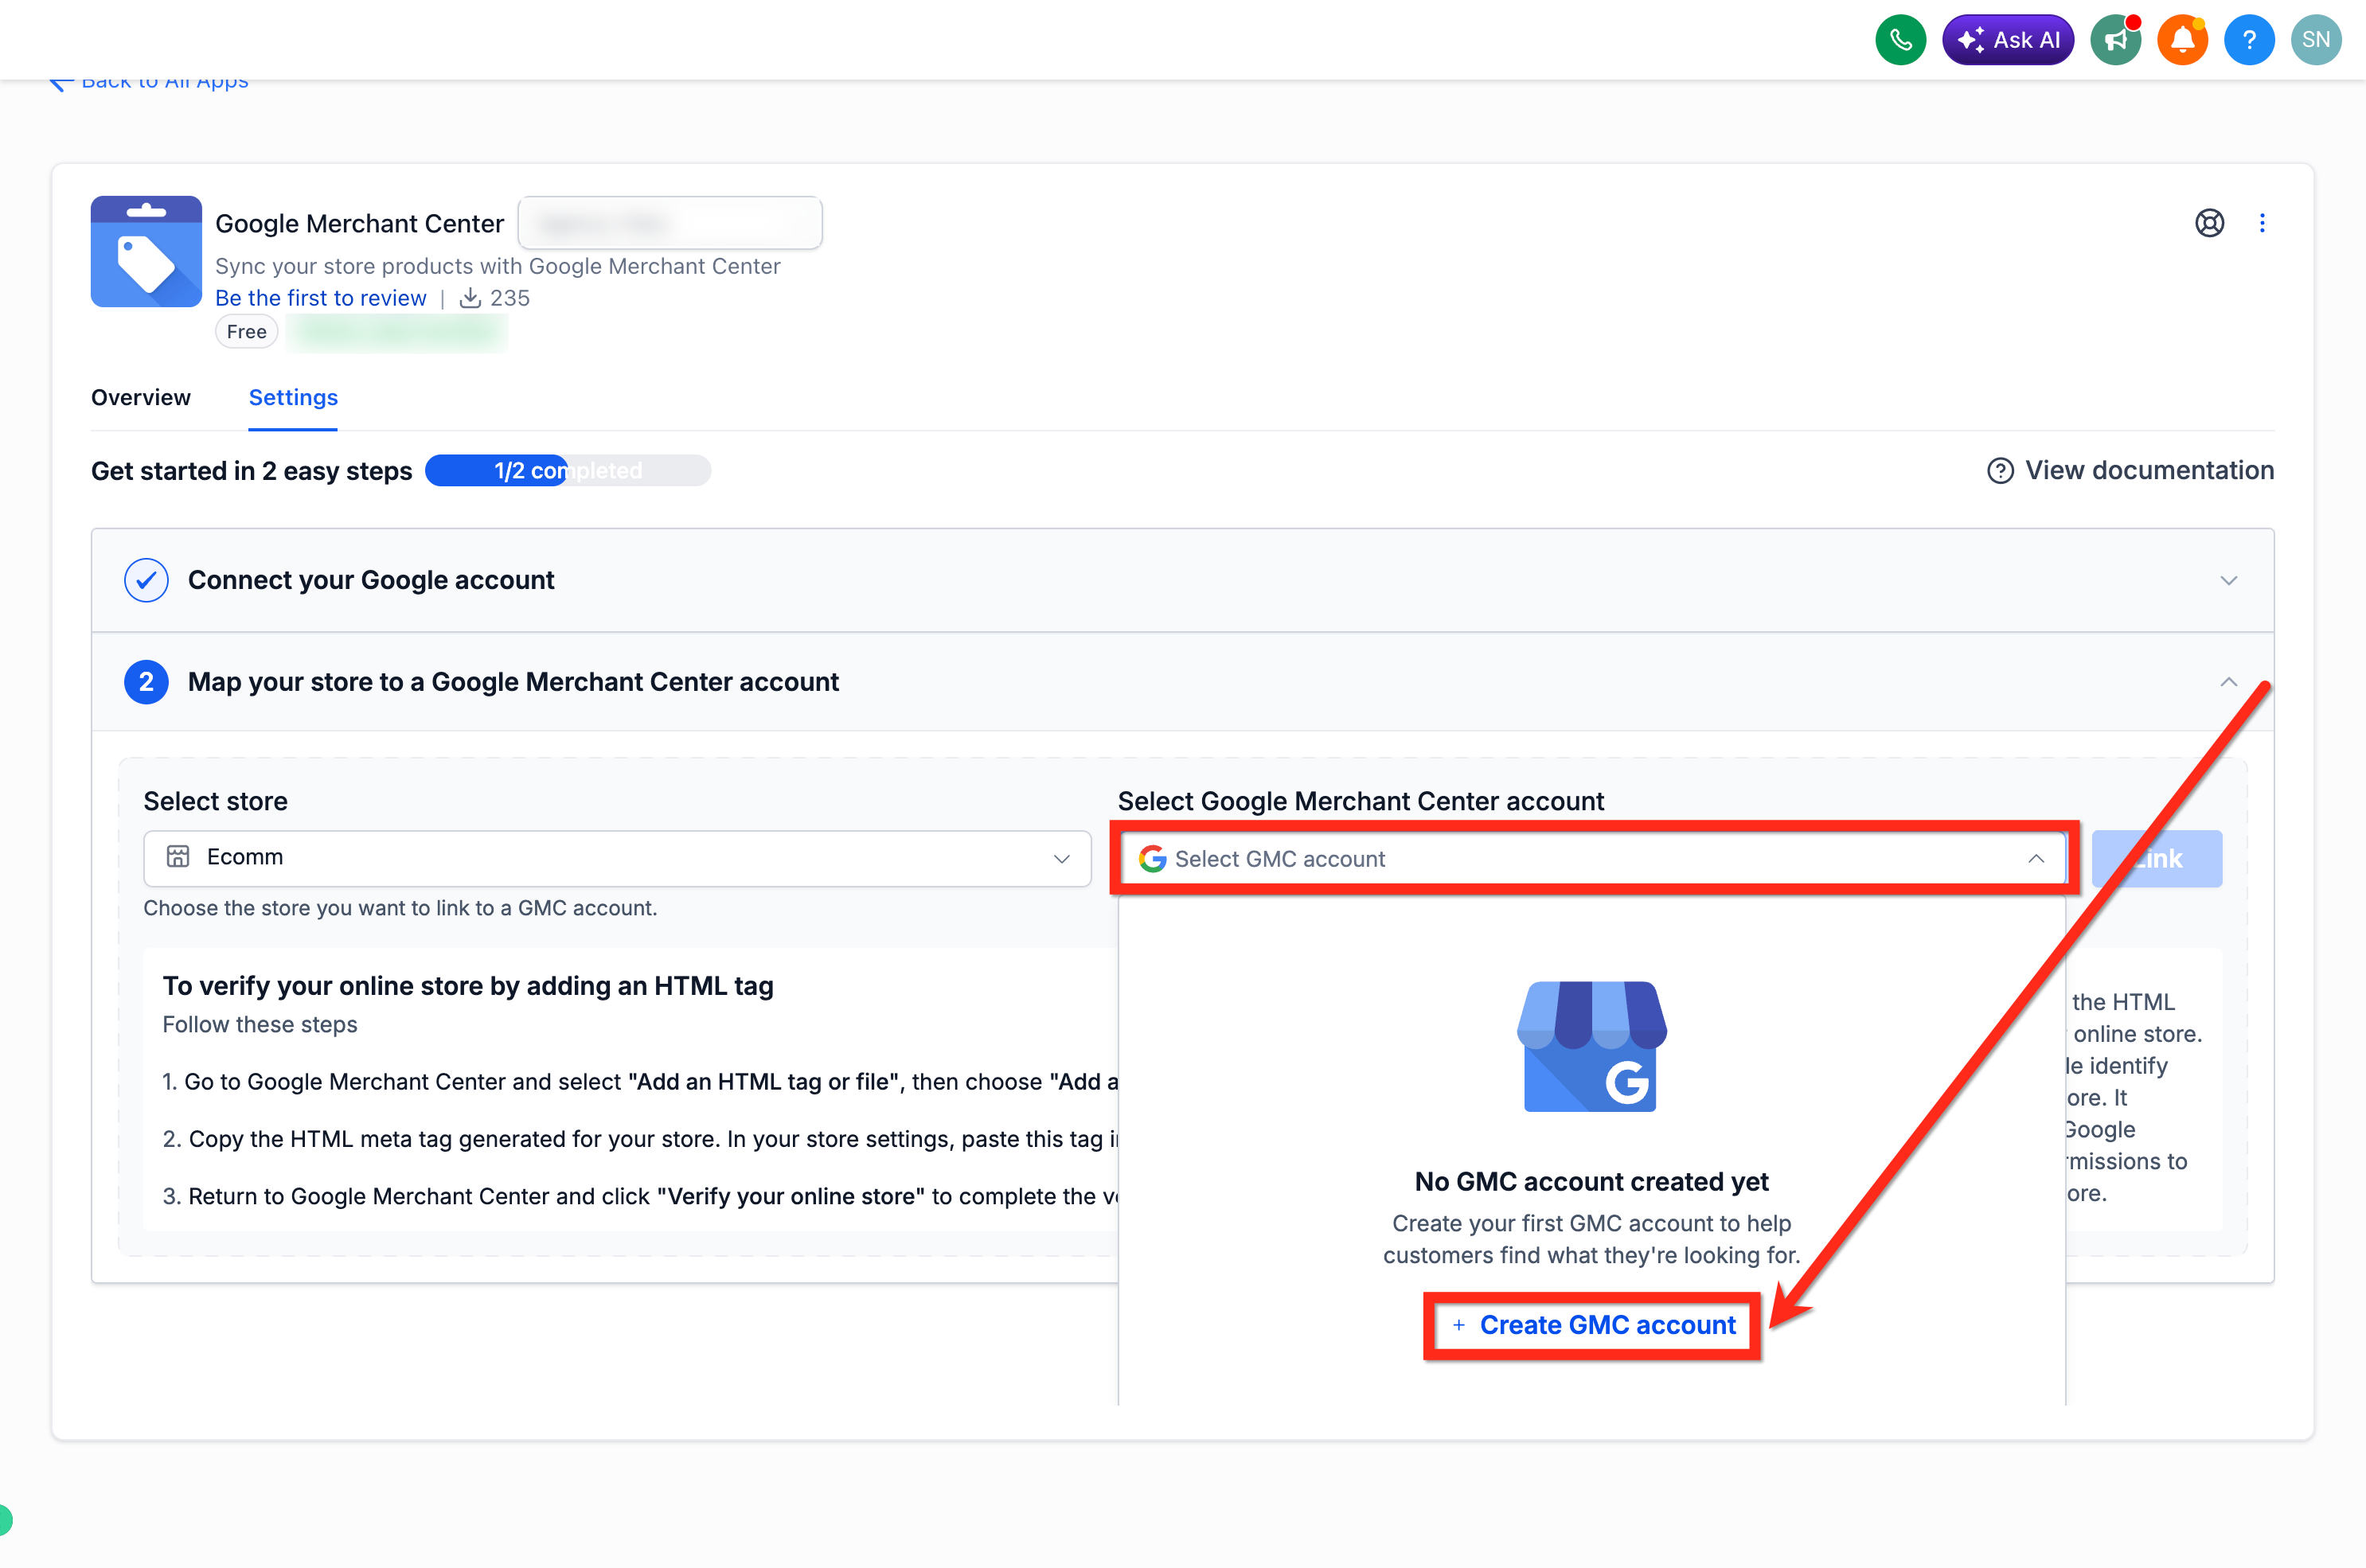The width and height of the screenshot is (2366, 1568).
Task: Click the Get started in 2 easy steps heading
Action: coord(252,471)
